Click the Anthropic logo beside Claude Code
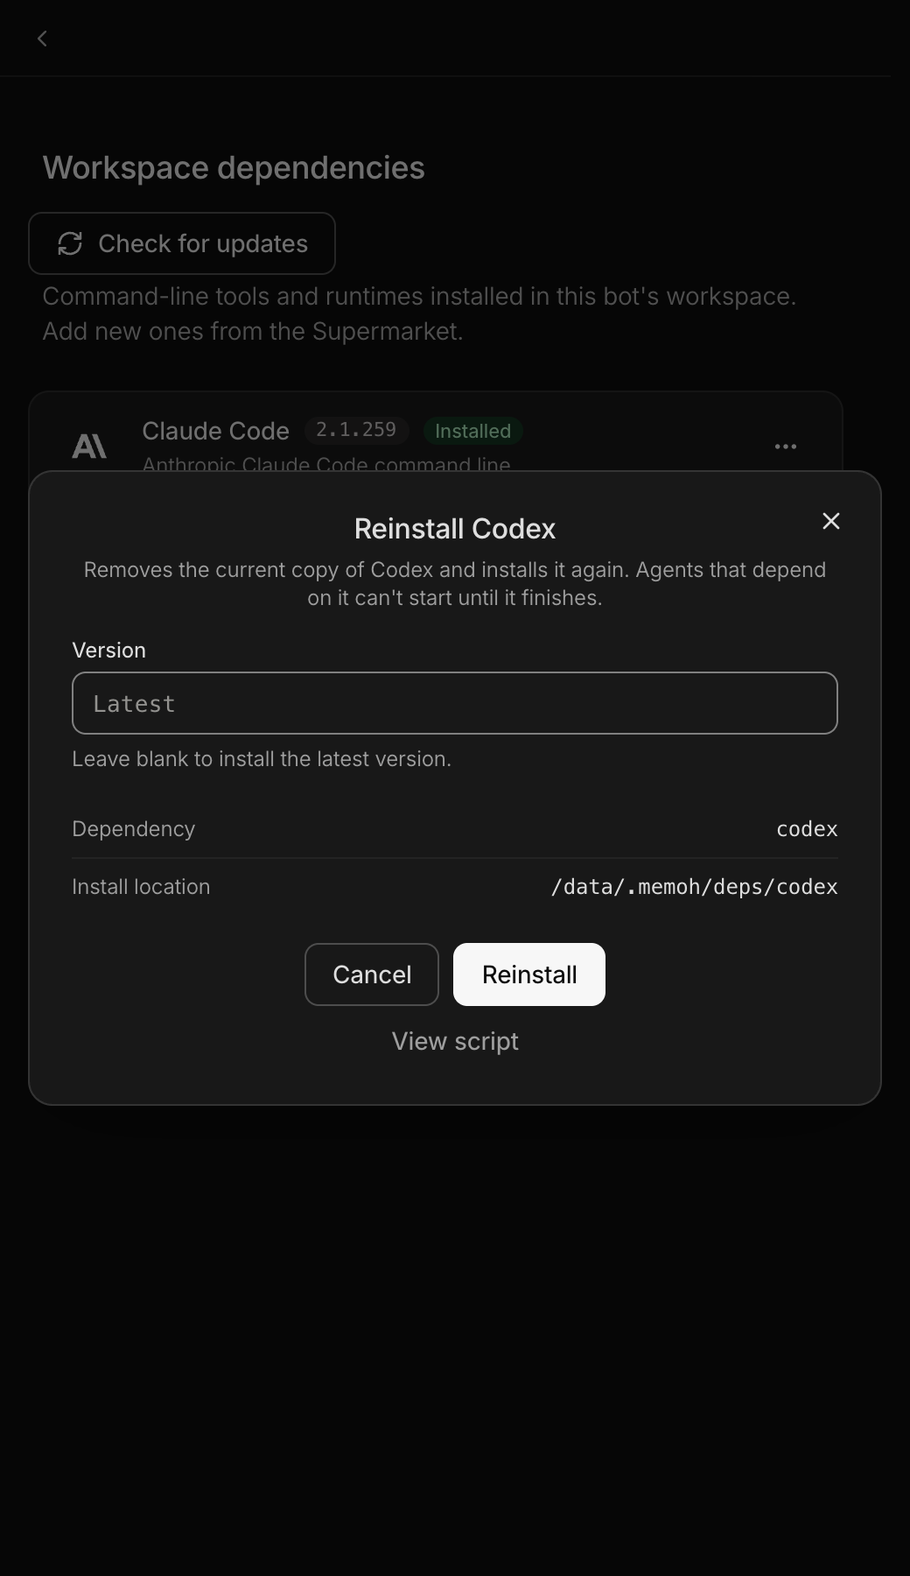This screenshot has width=910, height=1576. click(x=89, y=447)
